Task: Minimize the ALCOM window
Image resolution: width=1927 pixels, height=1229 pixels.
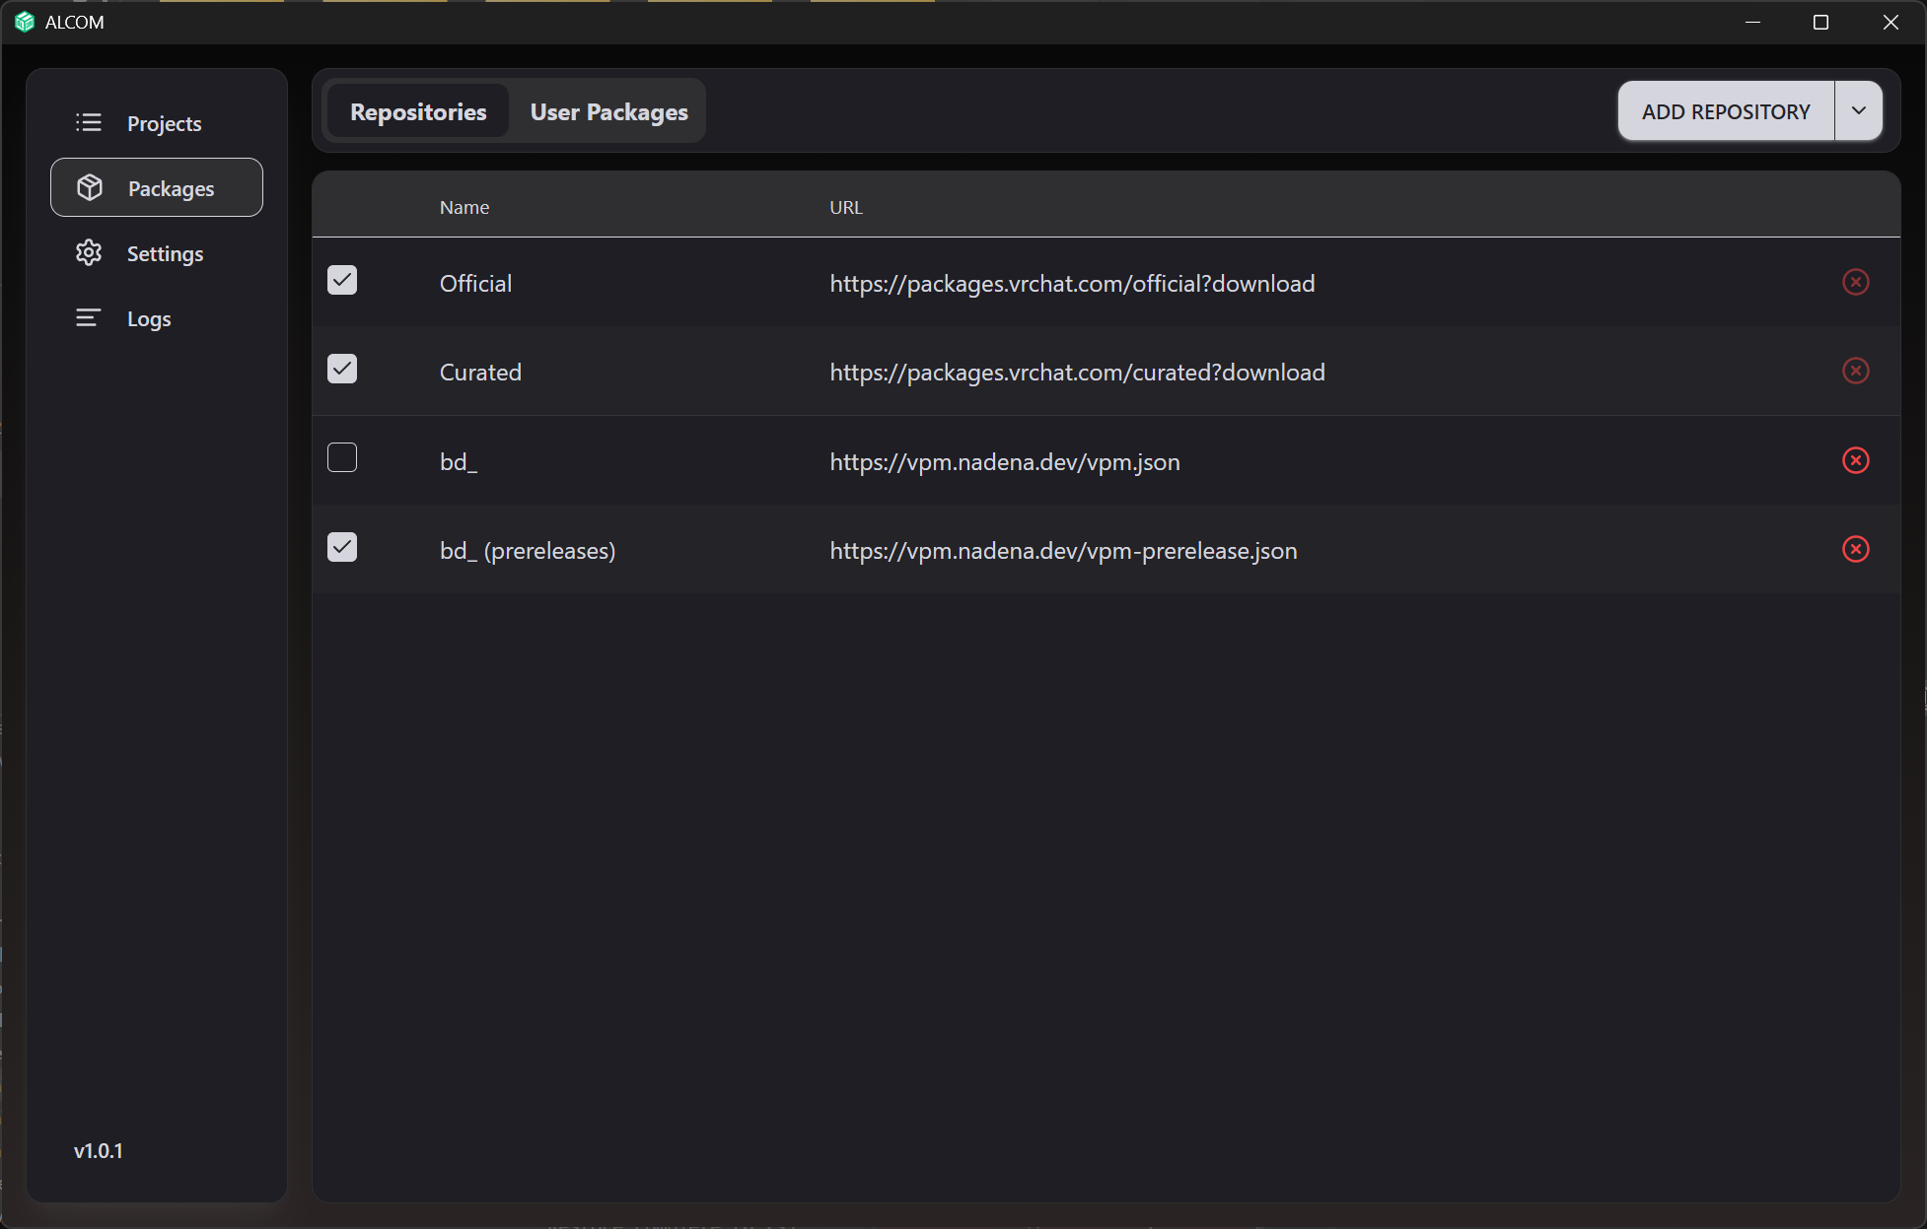Action: 1752,22
